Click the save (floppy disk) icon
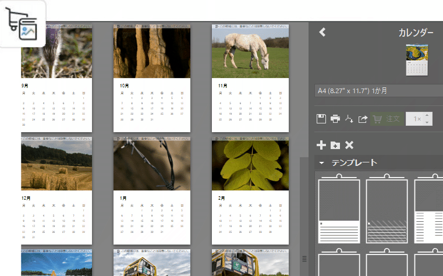443x276 pixels. (321, 119)
